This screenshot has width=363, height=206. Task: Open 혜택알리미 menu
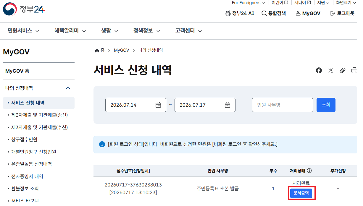70,30
